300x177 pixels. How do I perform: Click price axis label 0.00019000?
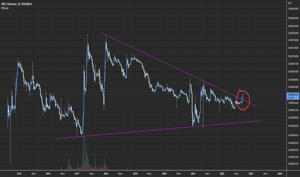(293, 40)
